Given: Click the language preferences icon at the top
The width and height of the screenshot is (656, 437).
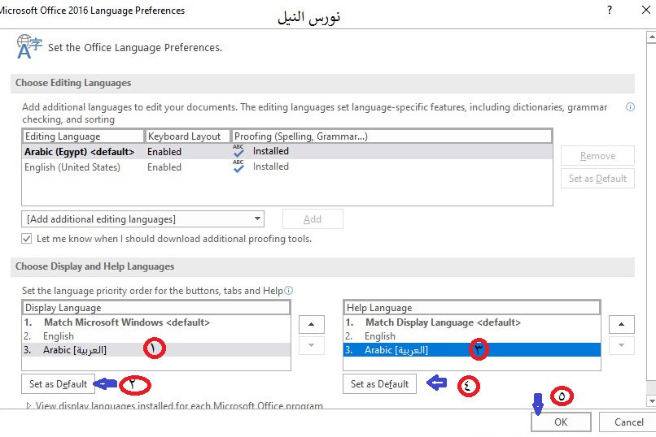Looking at the screenshot, I should click(29, 46).
